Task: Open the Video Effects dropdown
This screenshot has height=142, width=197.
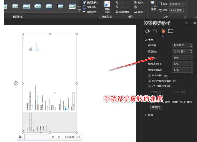Action: click(x=91, y=12)
